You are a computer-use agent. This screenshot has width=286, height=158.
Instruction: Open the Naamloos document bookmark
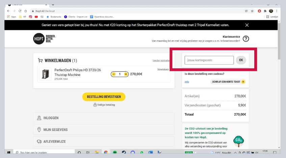[102, 17]
